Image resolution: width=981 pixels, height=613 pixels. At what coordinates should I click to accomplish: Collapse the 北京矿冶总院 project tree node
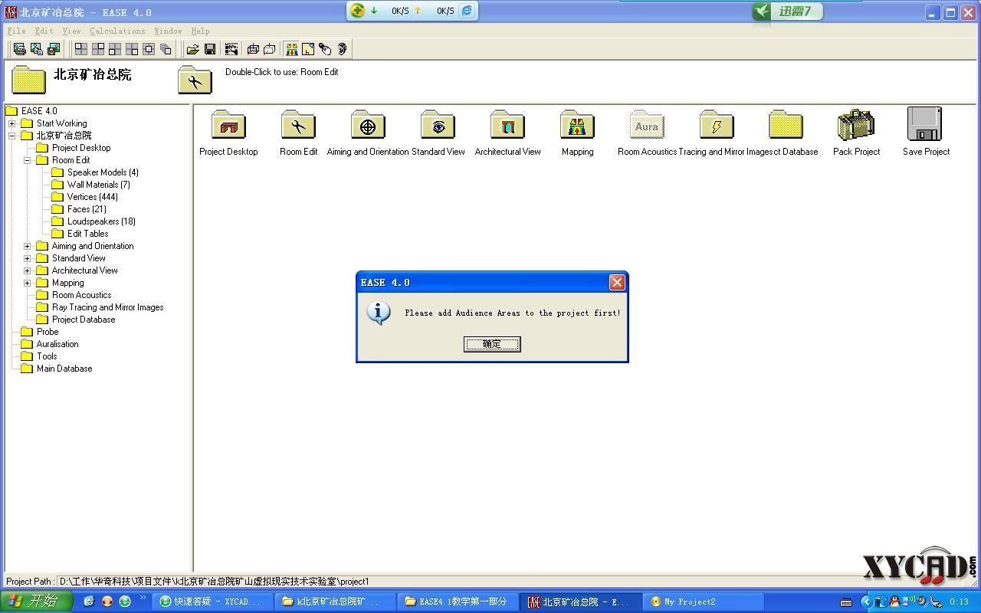point(12,136)
